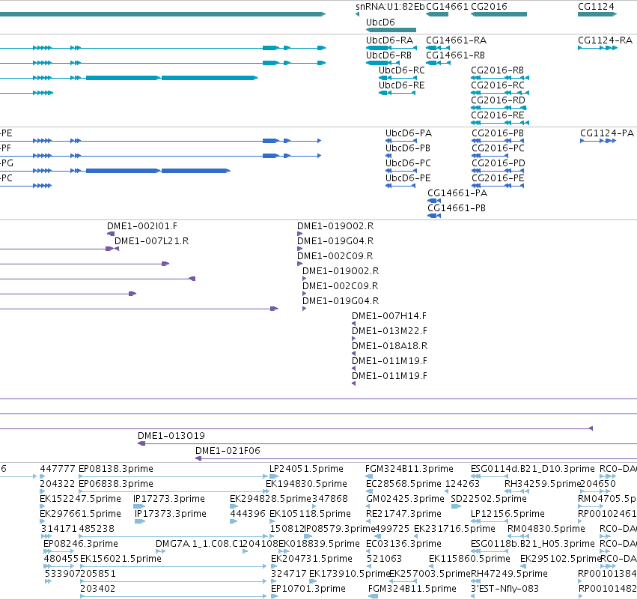Click the UbcD6-PA protein label

tap(409, 133)
